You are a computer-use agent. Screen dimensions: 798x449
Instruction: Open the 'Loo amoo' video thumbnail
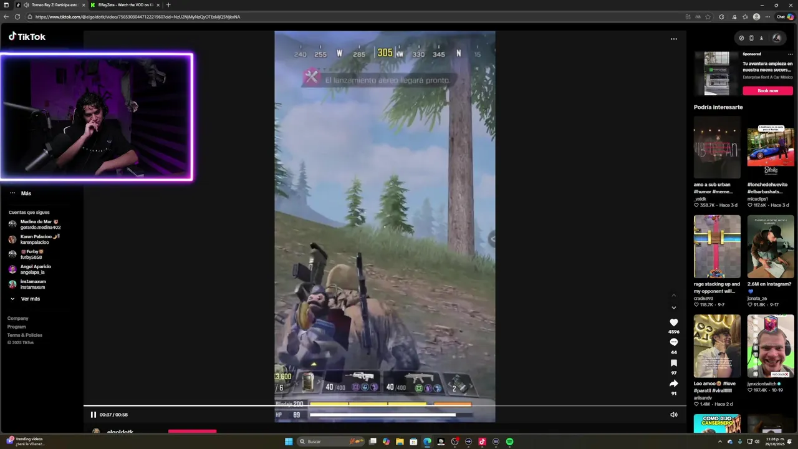(x=717, y=345)
